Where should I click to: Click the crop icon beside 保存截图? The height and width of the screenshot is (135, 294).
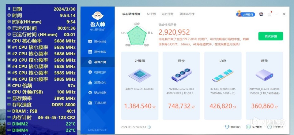click(x=248, y=127)
